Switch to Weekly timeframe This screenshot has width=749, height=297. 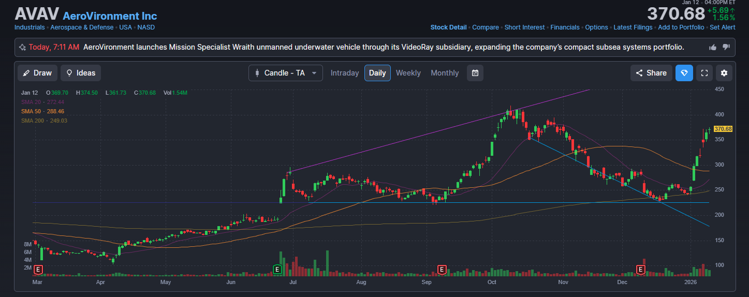click(x=408, y=73)
